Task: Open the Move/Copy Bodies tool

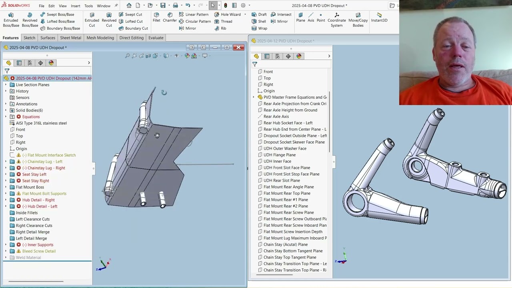Action: point(358,20)
